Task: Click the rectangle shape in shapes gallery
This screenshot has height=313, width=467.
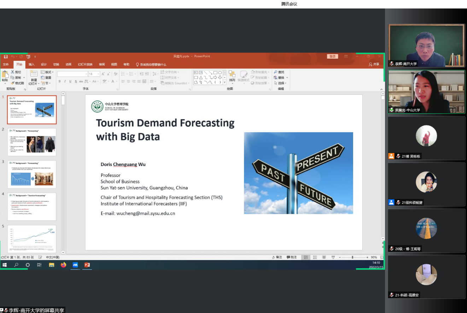Action: pyautogui.click(x=215, y=72)
